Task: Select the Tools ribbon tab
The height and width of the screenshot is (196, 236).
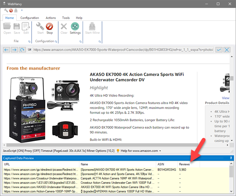Action: (x=66, y=18)
